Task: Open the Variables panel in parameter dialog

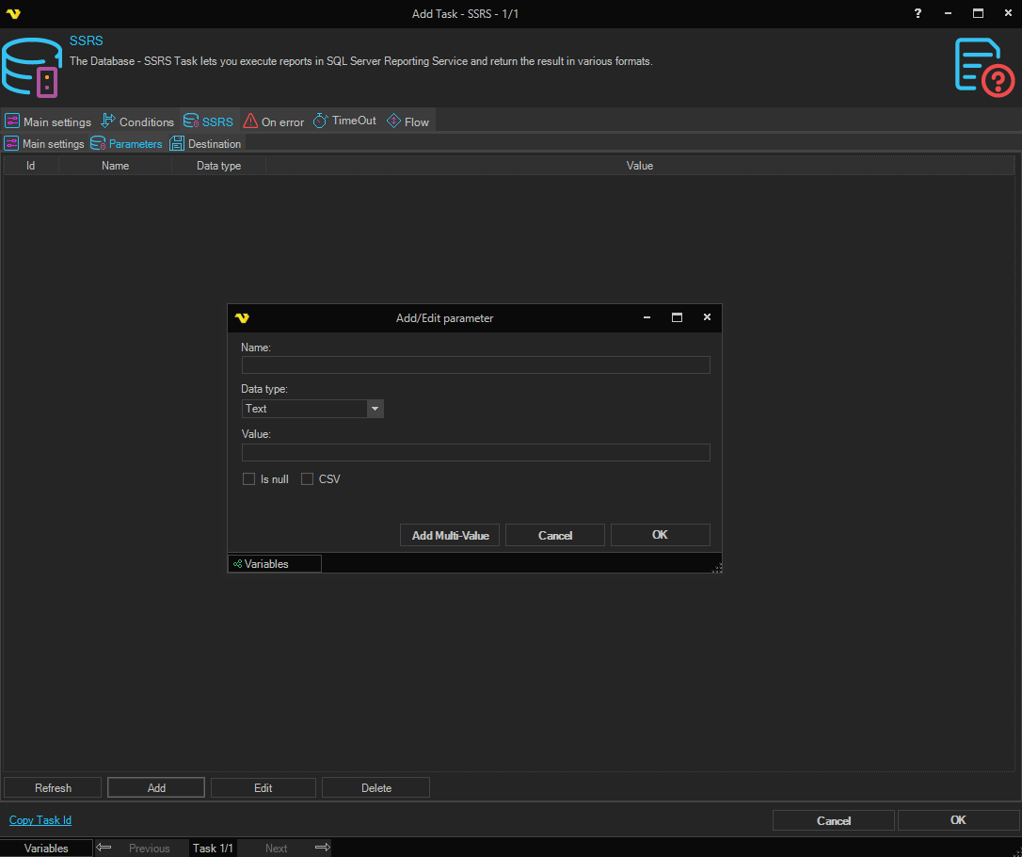Action: click(274, 564)
